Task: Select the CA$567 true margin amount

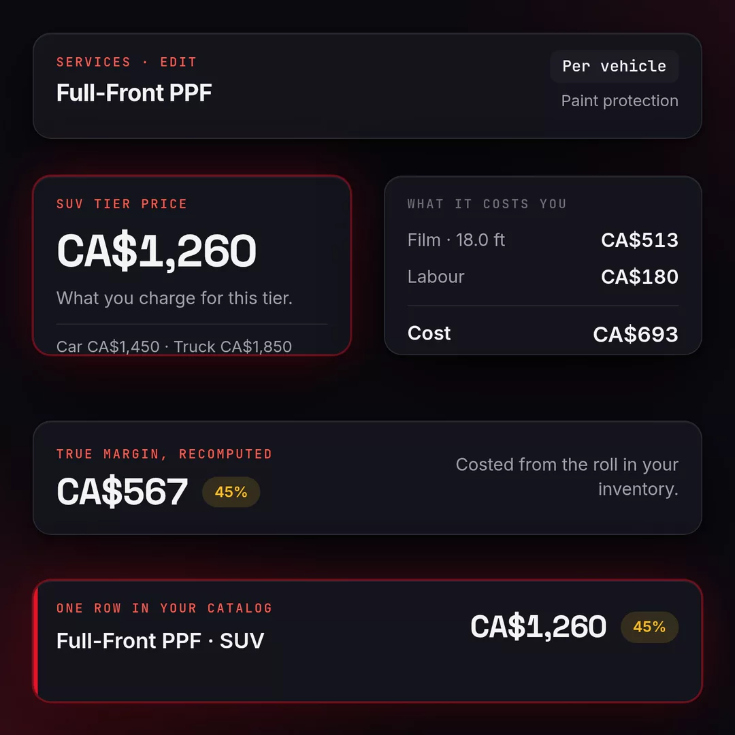Action: (122, 492)
